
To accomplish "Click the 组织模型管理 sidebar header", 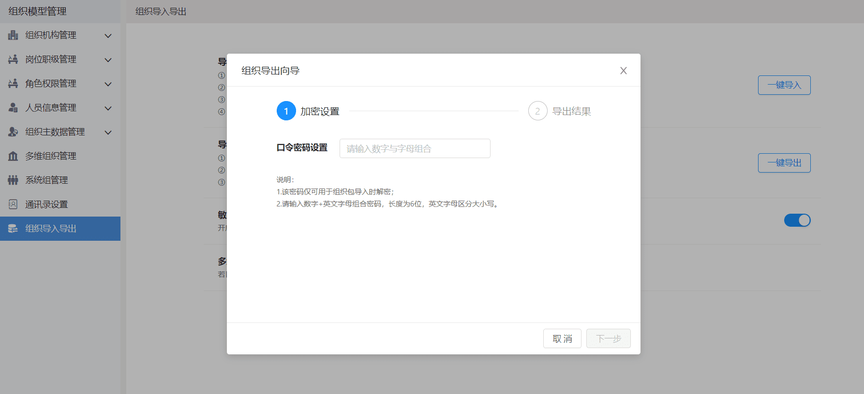I will (x=38, y=11).
